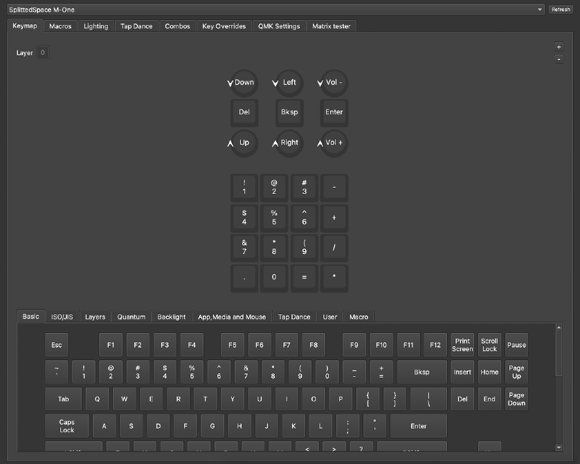Open the Quantum keycode tab

pyautogui.click(x=132, y=316)
